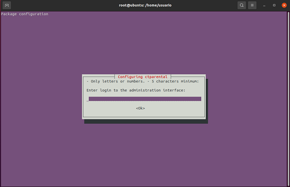The image size is (290, 187).
Task: Focus the administration login input field
Action: 144,99
